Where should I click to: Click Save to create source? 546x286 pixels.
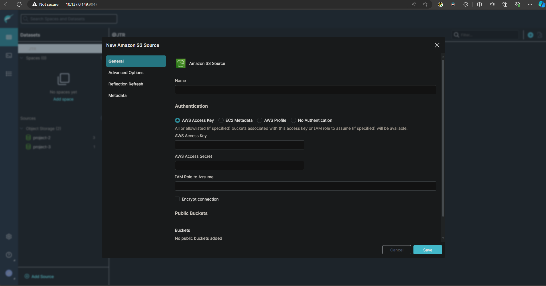coord(428,250)
